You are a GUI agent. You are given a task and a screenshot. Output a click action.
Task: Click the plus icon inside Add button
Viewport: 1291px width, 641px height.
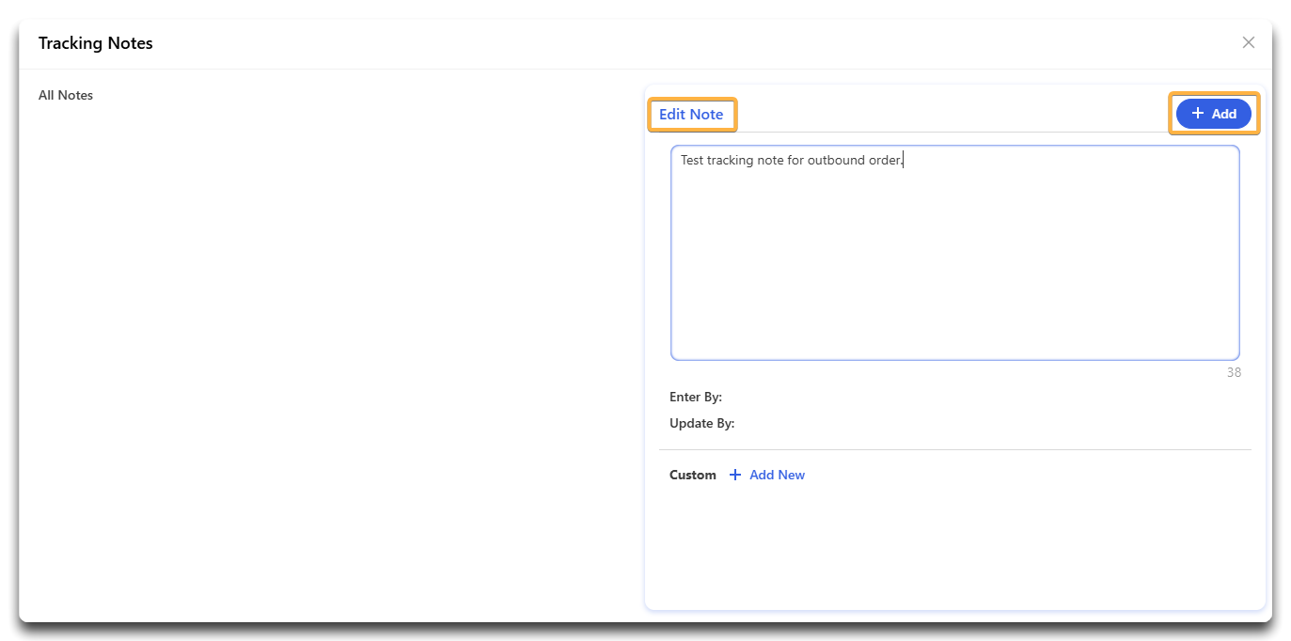[x=1197, y=114]
